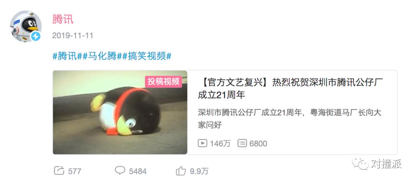Click the video description text
Viewport: 415px width, 182px height.
tap(290, 119)
